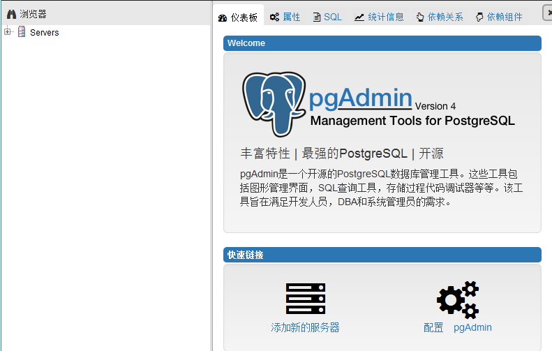Click the 'Management Tools for PostgreSQL' text
This screenshot has height=351, width=552.
412,121
